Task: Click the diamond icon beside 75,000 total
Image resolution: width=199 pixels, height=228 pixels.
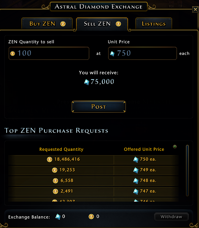Action: pos(87,82)
